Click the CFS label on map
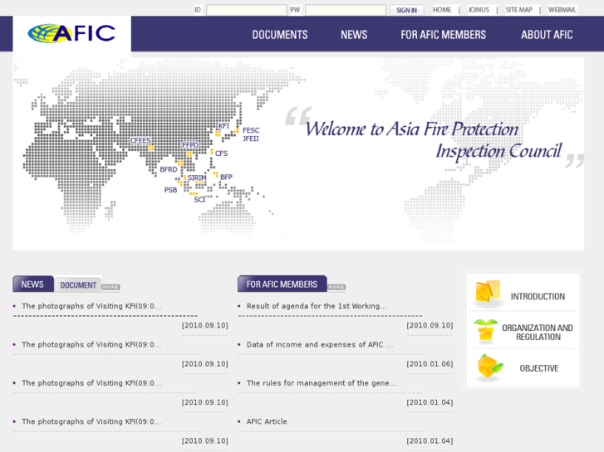Image resolution: width=604 pixels, height=452 pixels. point(221,153)
